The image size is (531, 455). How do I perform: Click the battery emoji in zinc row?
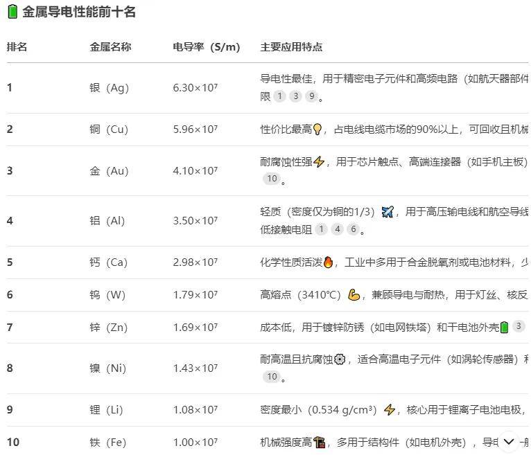505,327
